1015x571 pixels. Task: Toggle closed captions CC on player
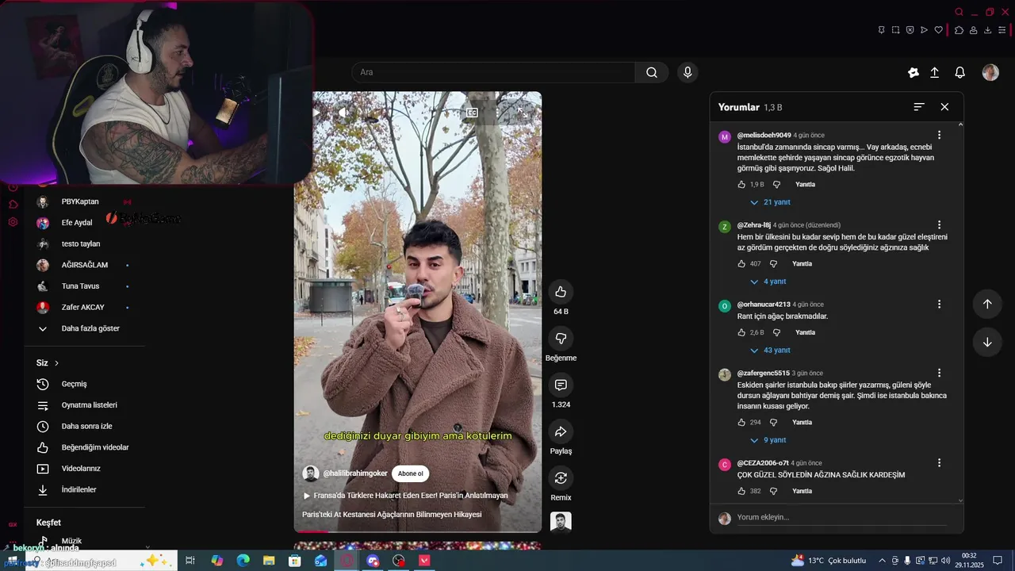pos(472,113)
